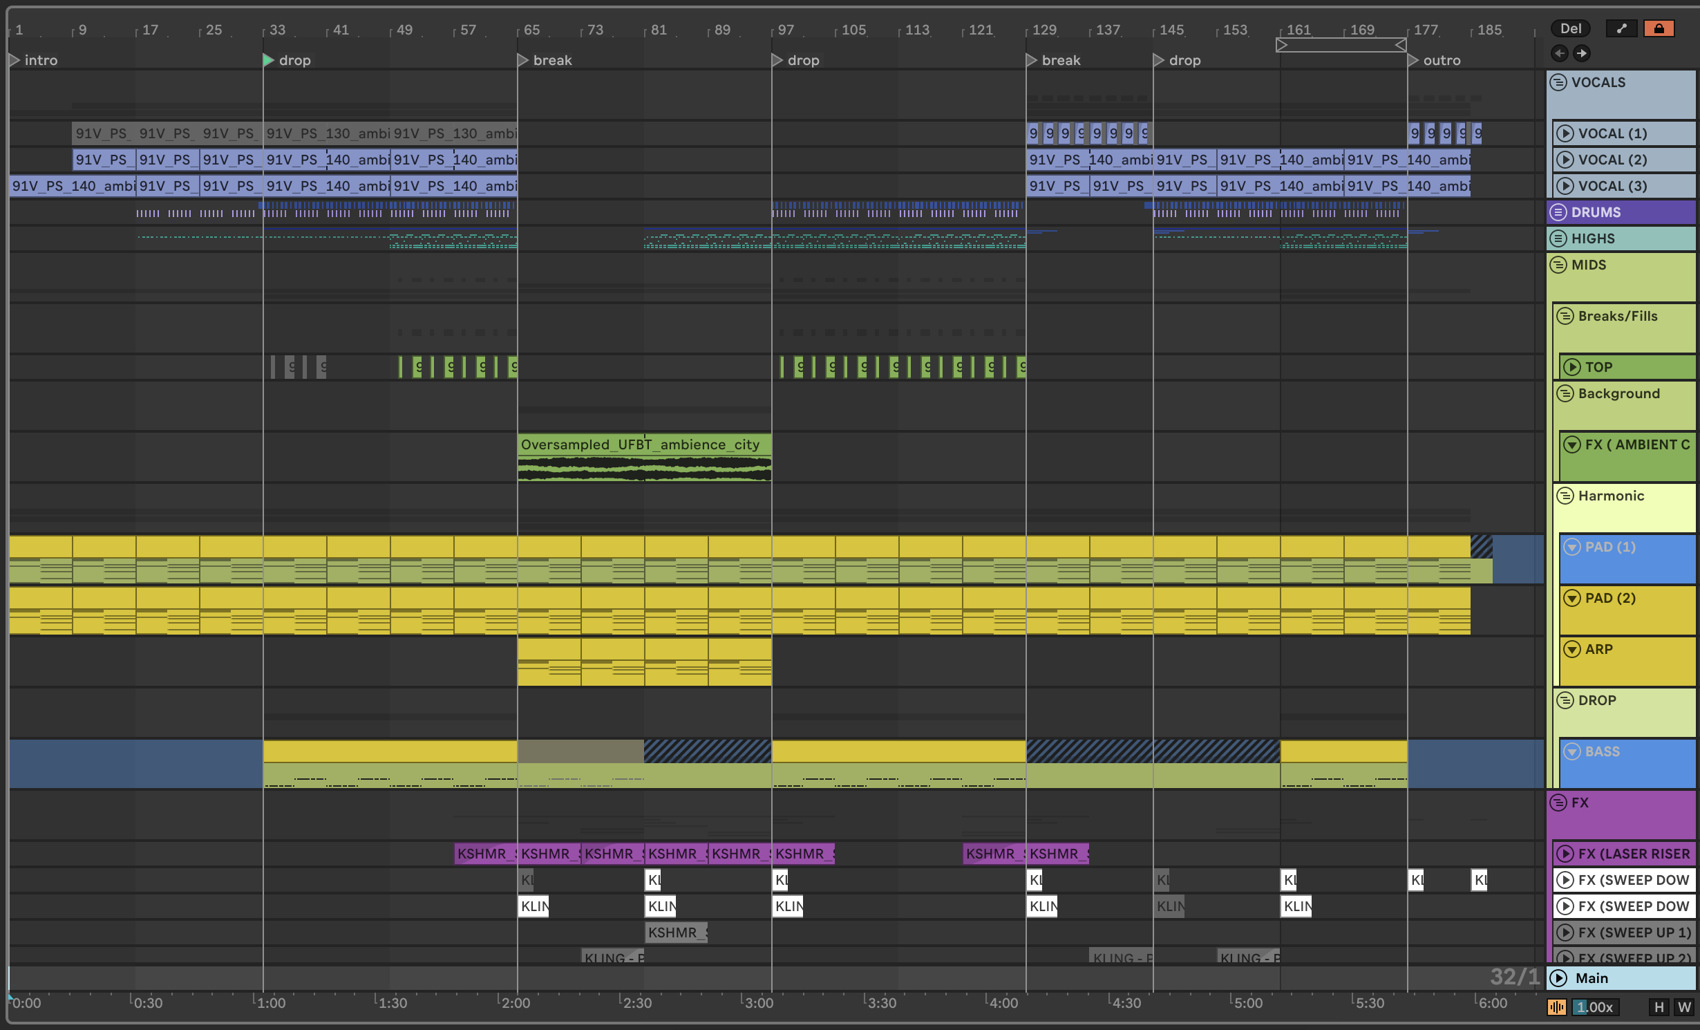
Task: Click the Del locator button
Action: 1571,28
